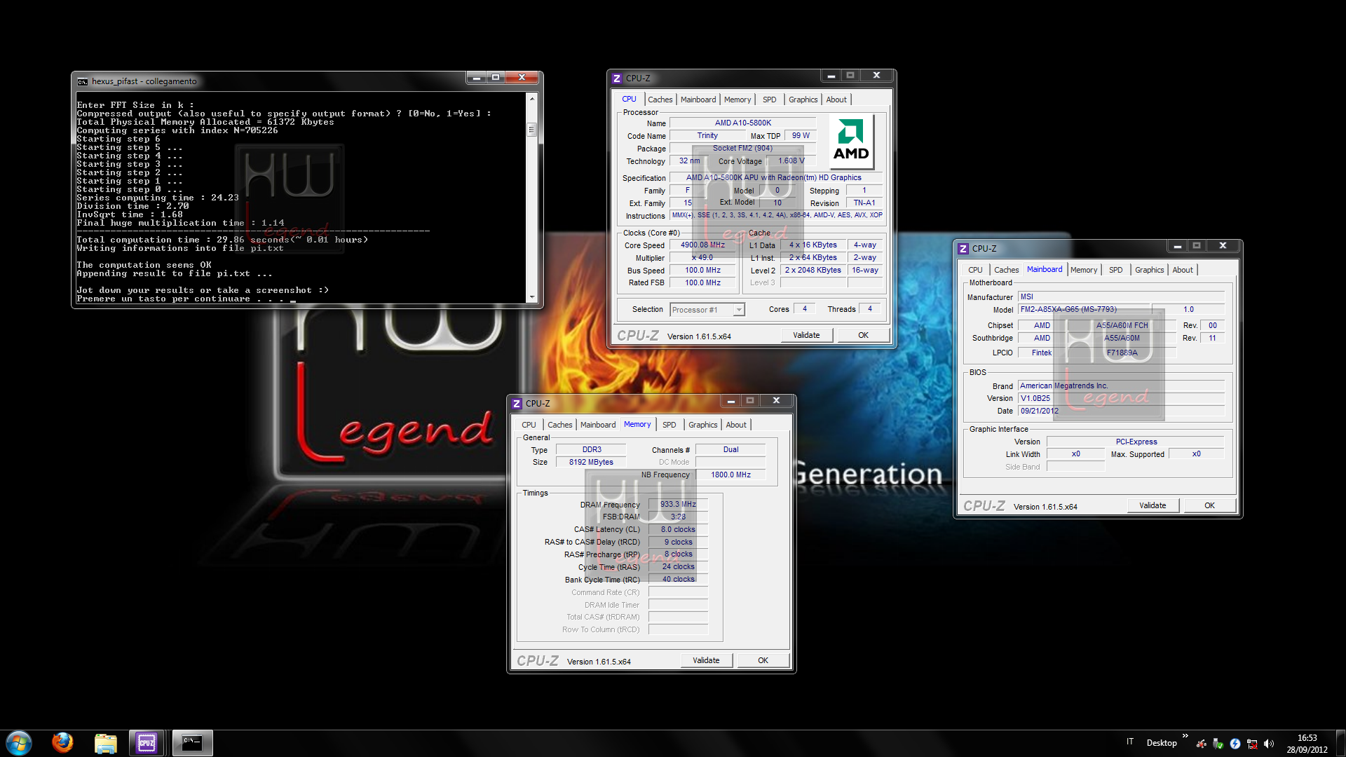
Task: Switch Memory window to Graphics tab
Action: pos(702,425)
